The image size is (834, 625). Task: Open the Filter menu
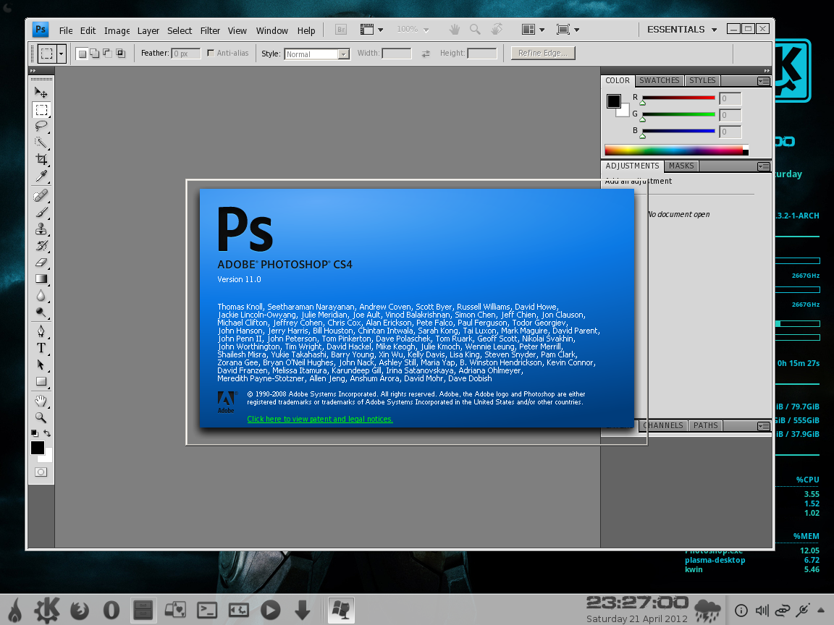pos(210,31)
